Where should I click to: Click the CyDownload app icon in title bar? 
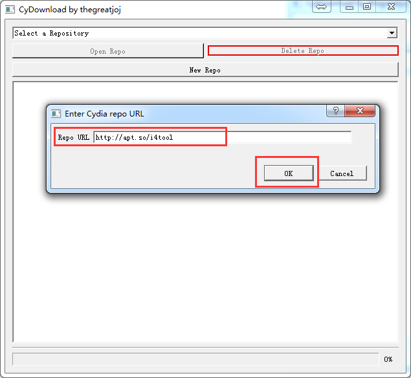pos(10,10)
